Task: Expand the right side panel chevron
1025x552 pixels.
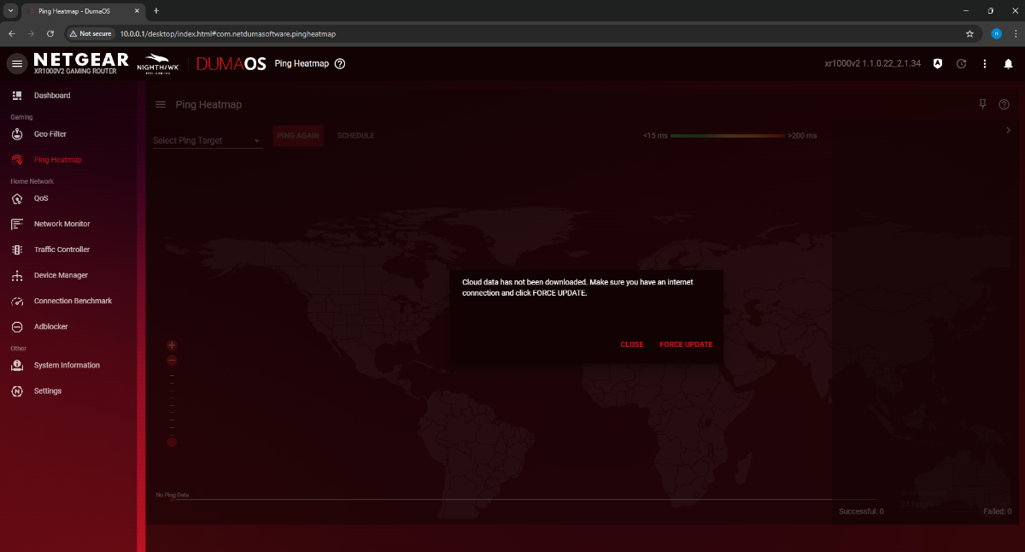Action: coord(1008,130)
